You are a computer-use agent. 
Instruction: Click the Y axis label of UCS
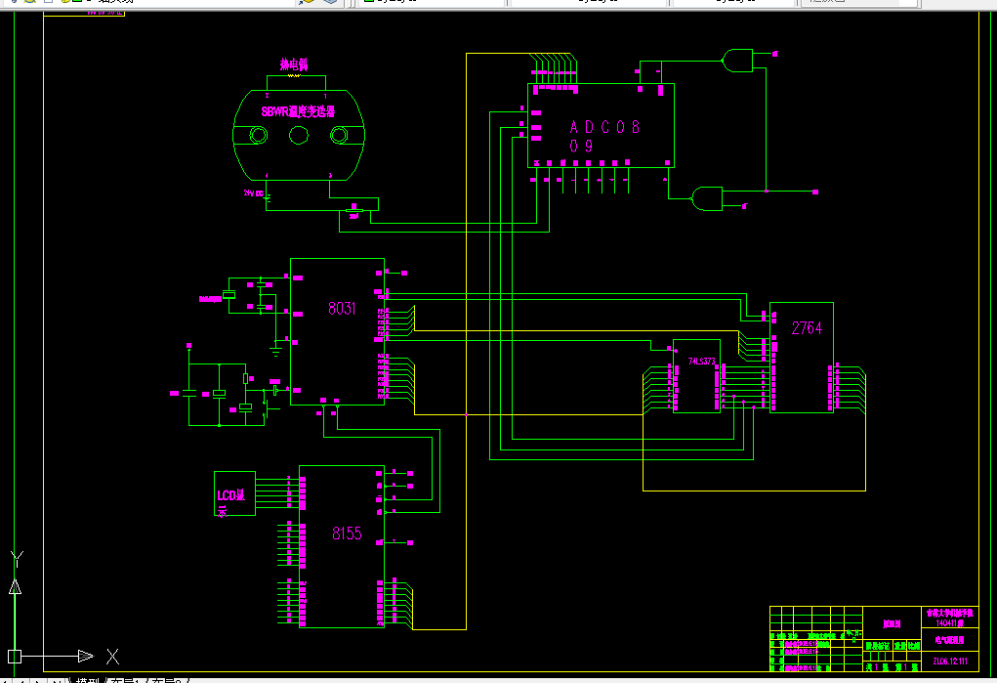tap(18, 559)
